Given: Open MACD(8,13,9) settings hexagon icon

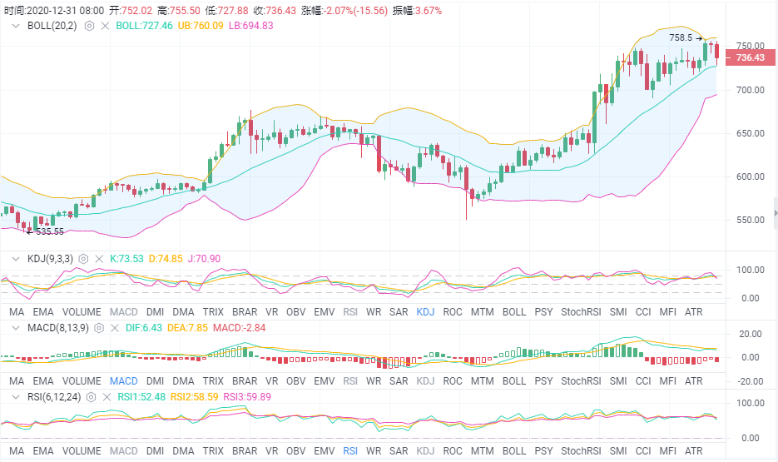Looking at the screenshot, I should point(99,327).
